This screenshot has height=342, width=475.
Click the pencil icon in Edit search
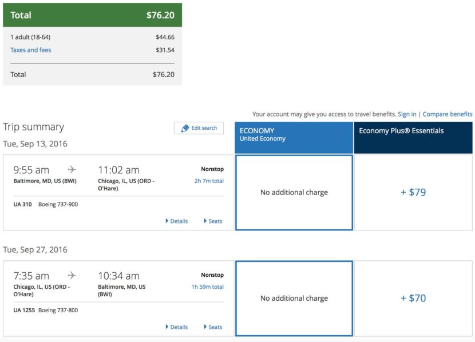click(x=185, y=128)
